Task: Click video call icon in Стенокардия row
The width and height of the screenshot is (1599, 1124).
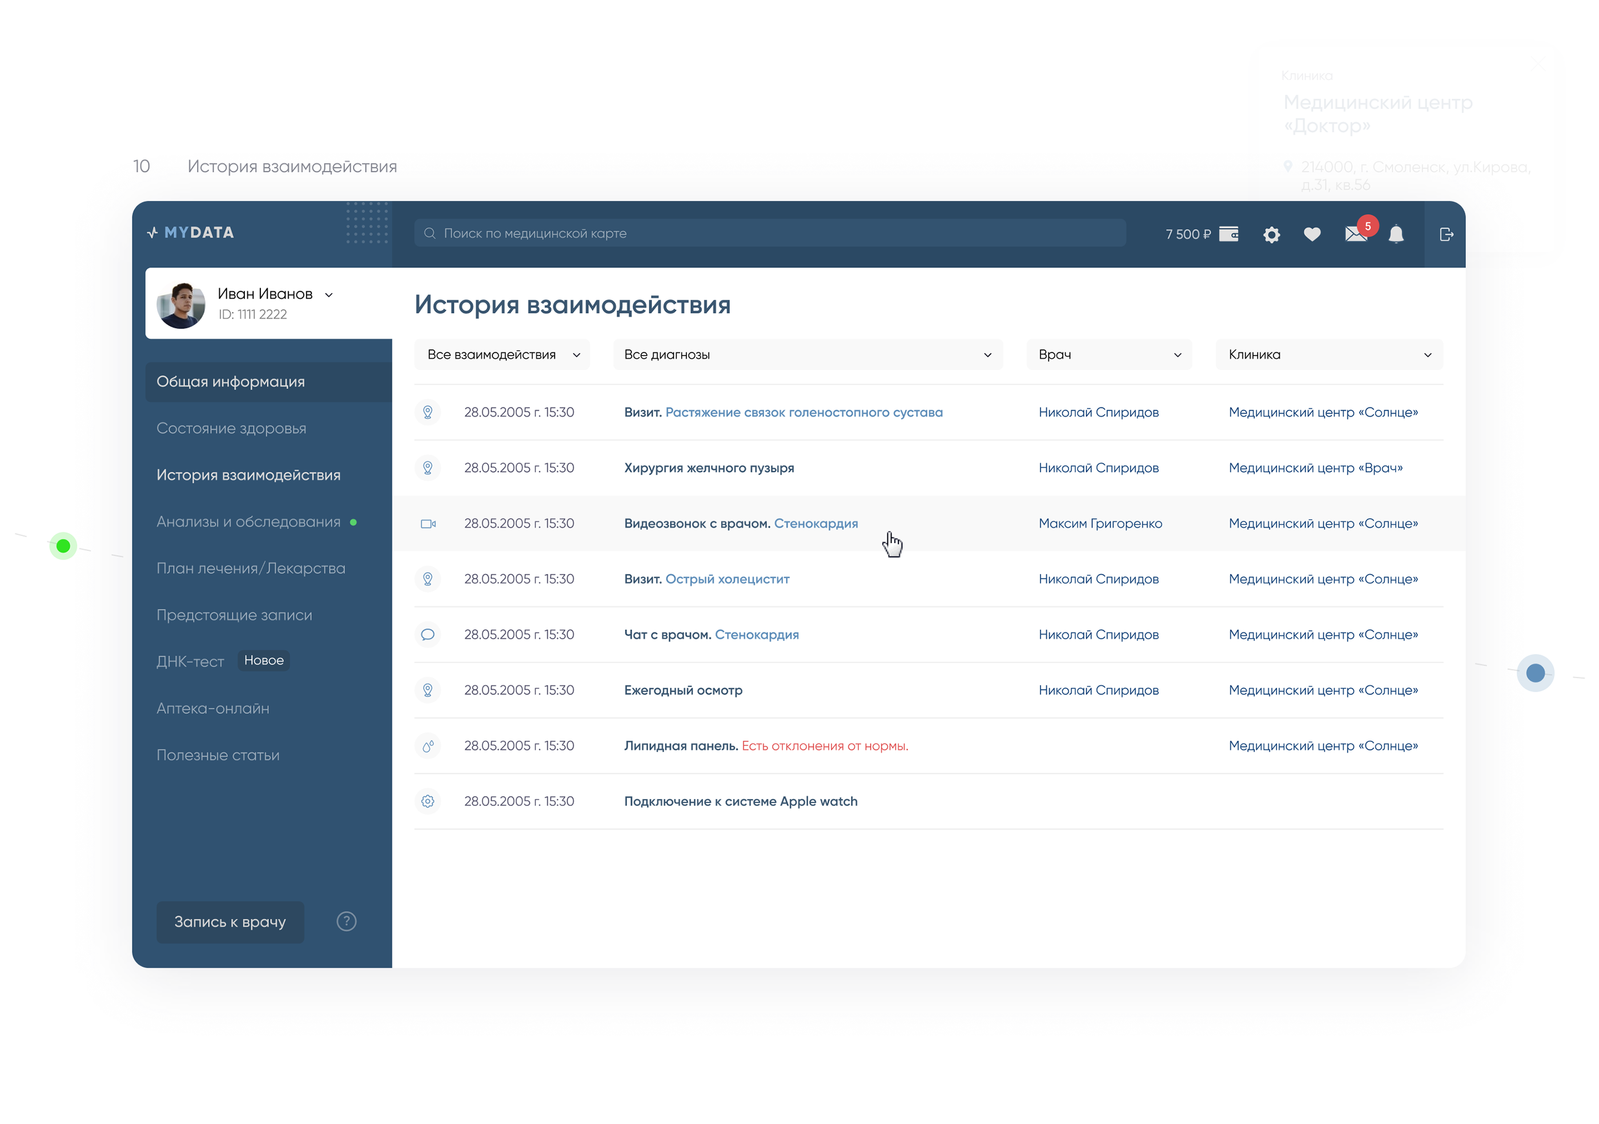Action: [x=428, y=524]
